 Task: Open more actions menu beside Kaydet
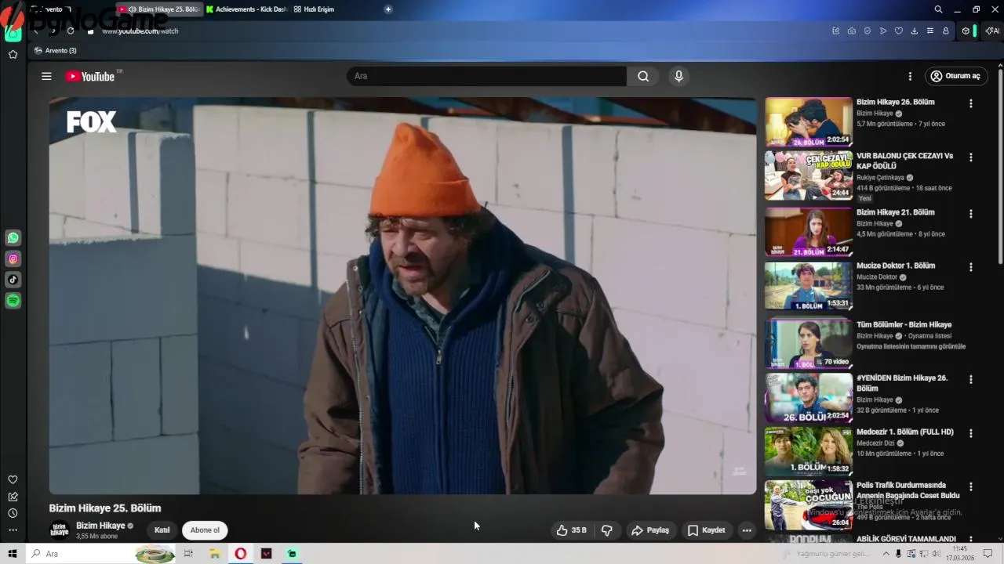[747, 530]
